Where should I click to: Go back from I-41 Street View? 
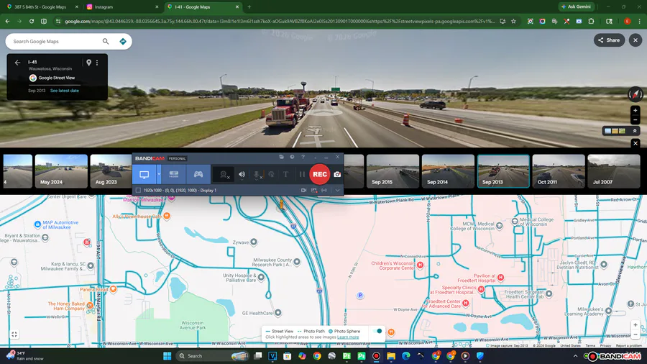pyautogui.click(x=17, y=63)
